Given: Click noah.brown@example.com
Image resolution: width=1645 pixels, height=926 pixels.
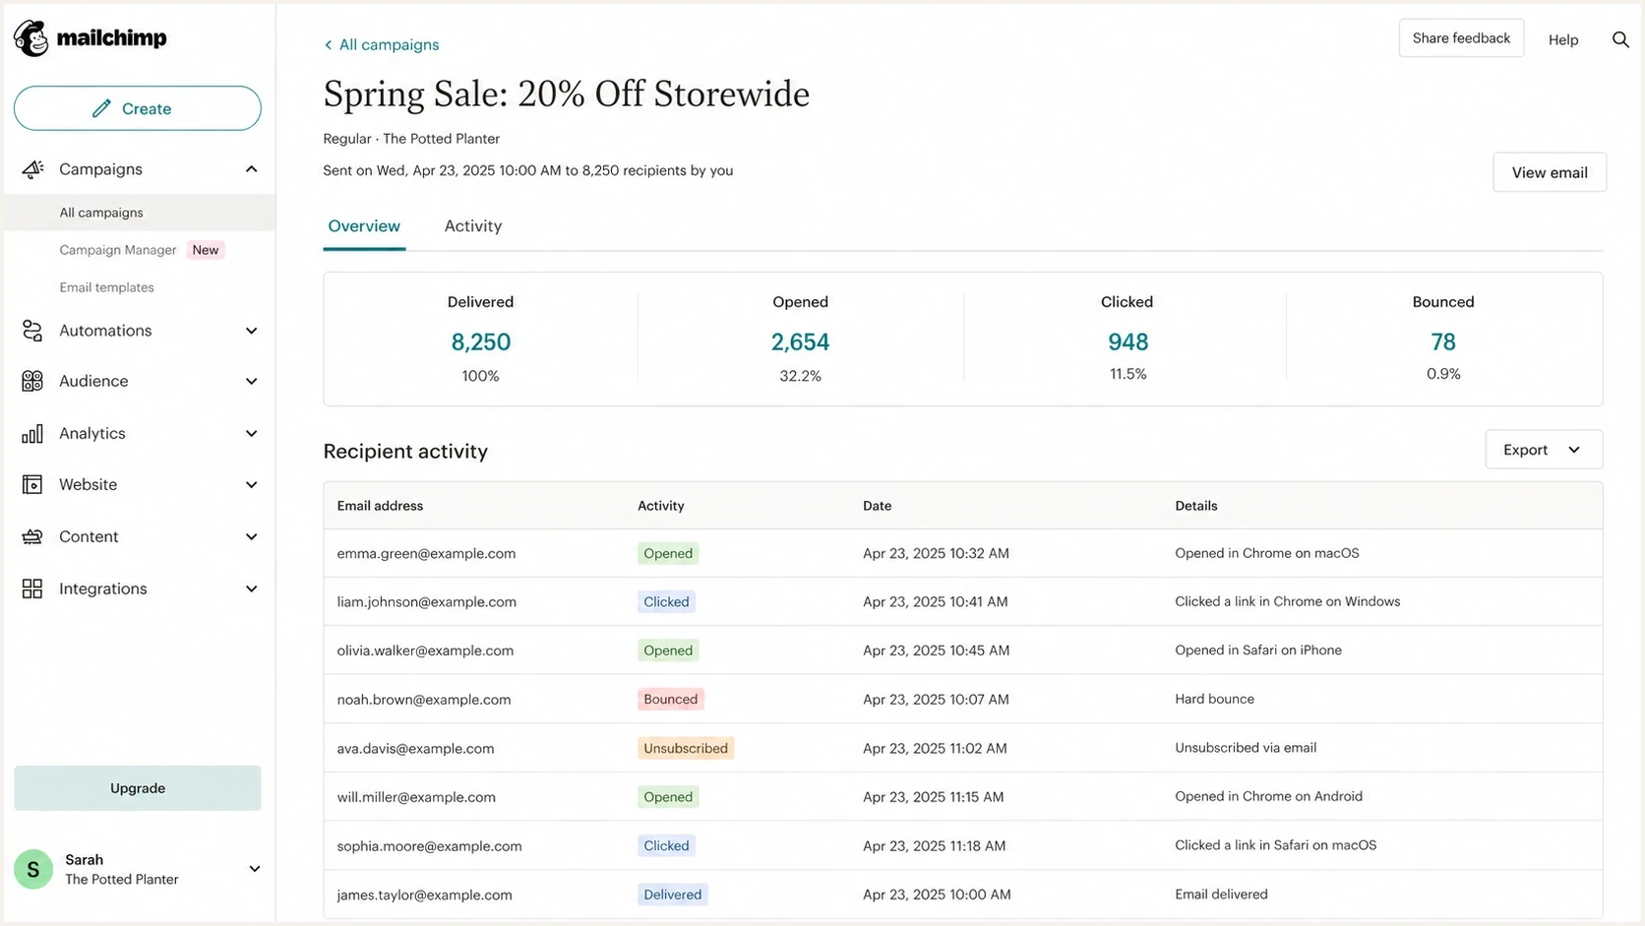Looking at the screenshot, I should [424, 700].
